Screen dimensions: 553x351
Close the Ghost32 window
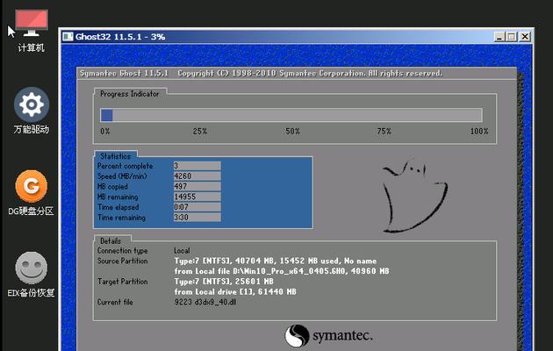click(x=525, y=37)
